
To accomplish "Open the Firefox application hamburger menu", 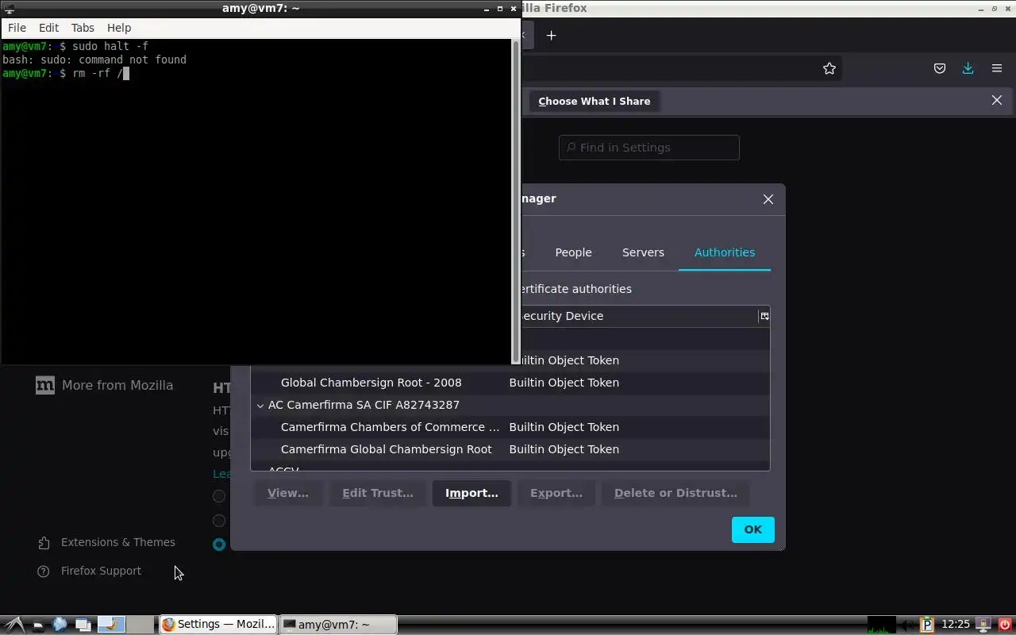I will click(x=997, y=68).
